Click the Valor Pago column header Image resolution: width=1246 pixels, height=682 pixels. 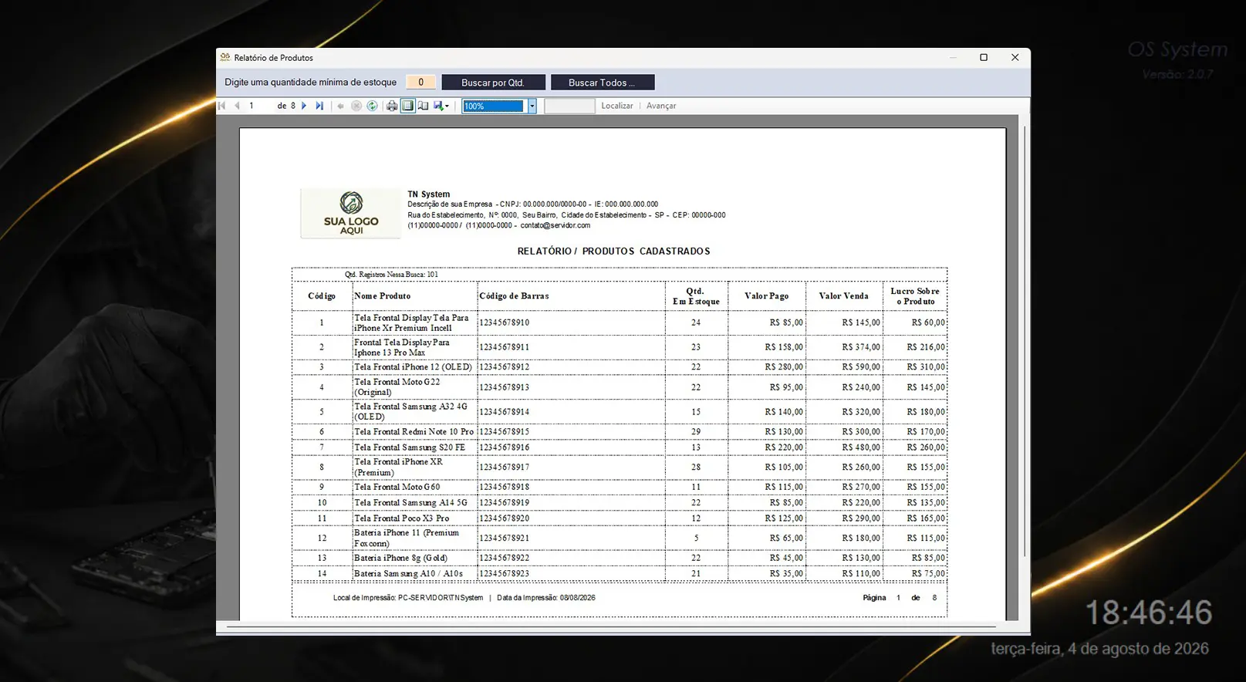766,296
